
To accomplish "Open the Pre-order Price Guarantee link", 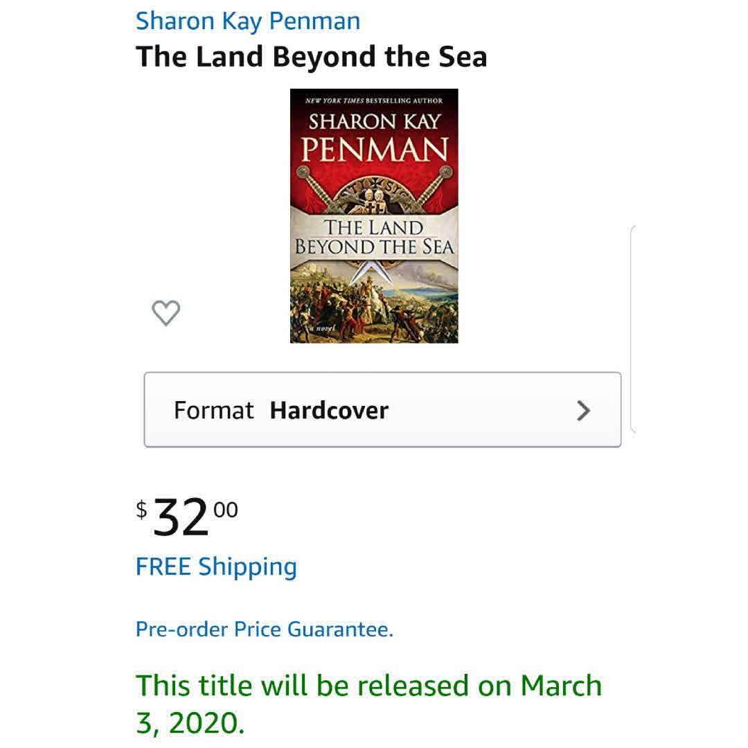I will pos(264,630).
